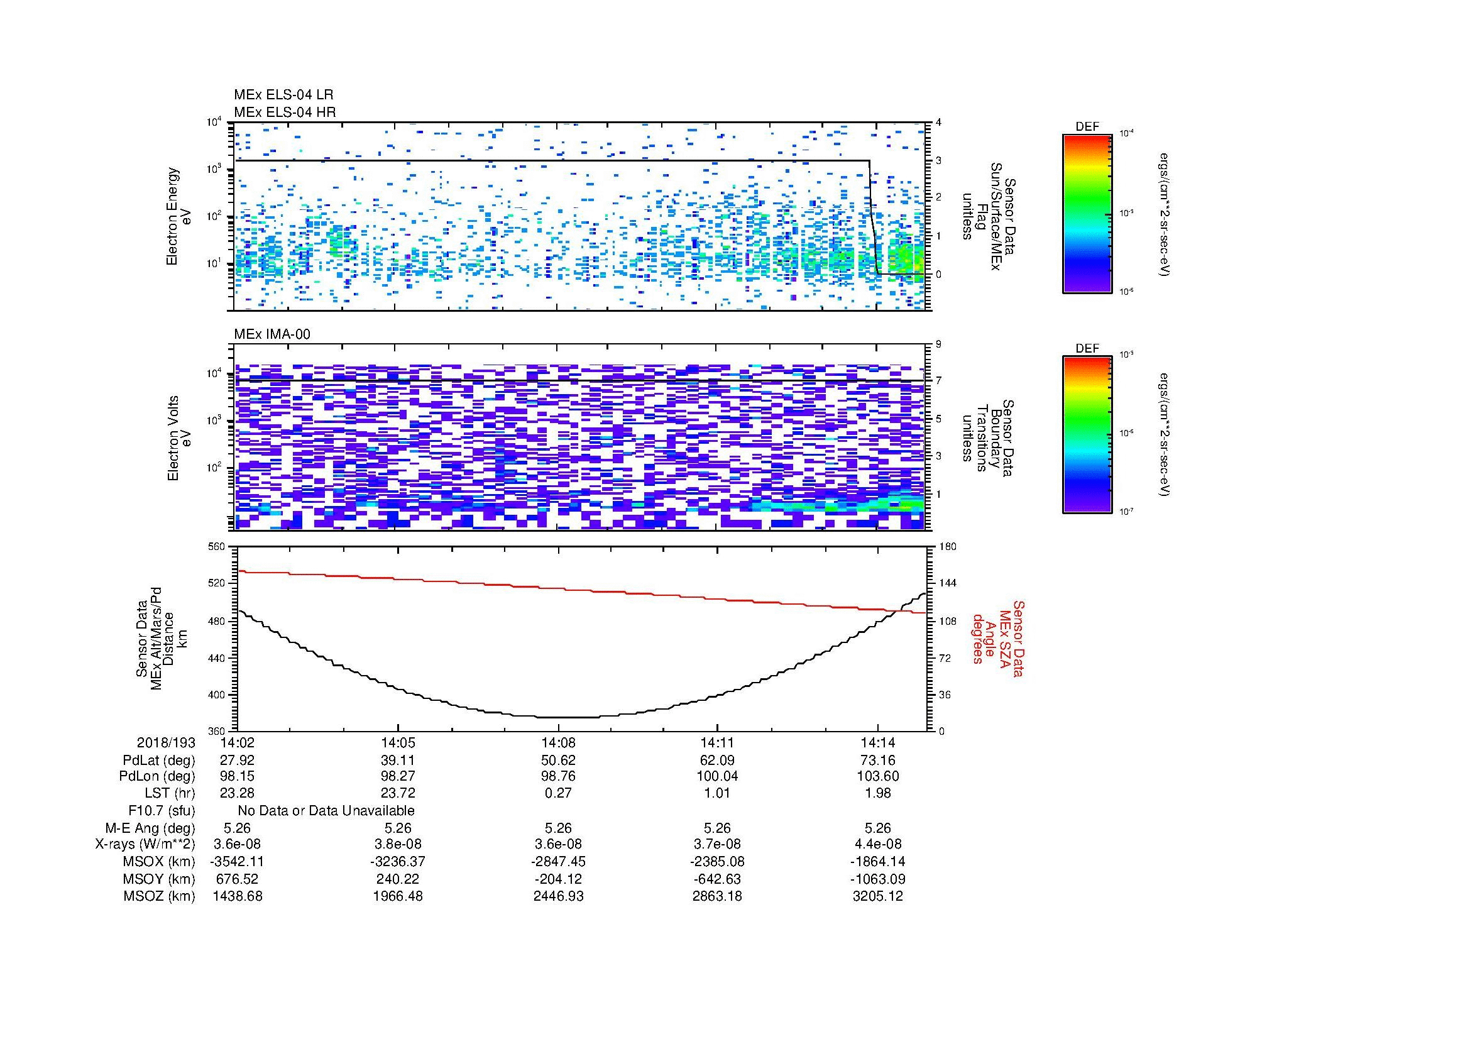
Task: Click the red 'MEx SZA Angle degrees' label
Action: tap(997, 638)
